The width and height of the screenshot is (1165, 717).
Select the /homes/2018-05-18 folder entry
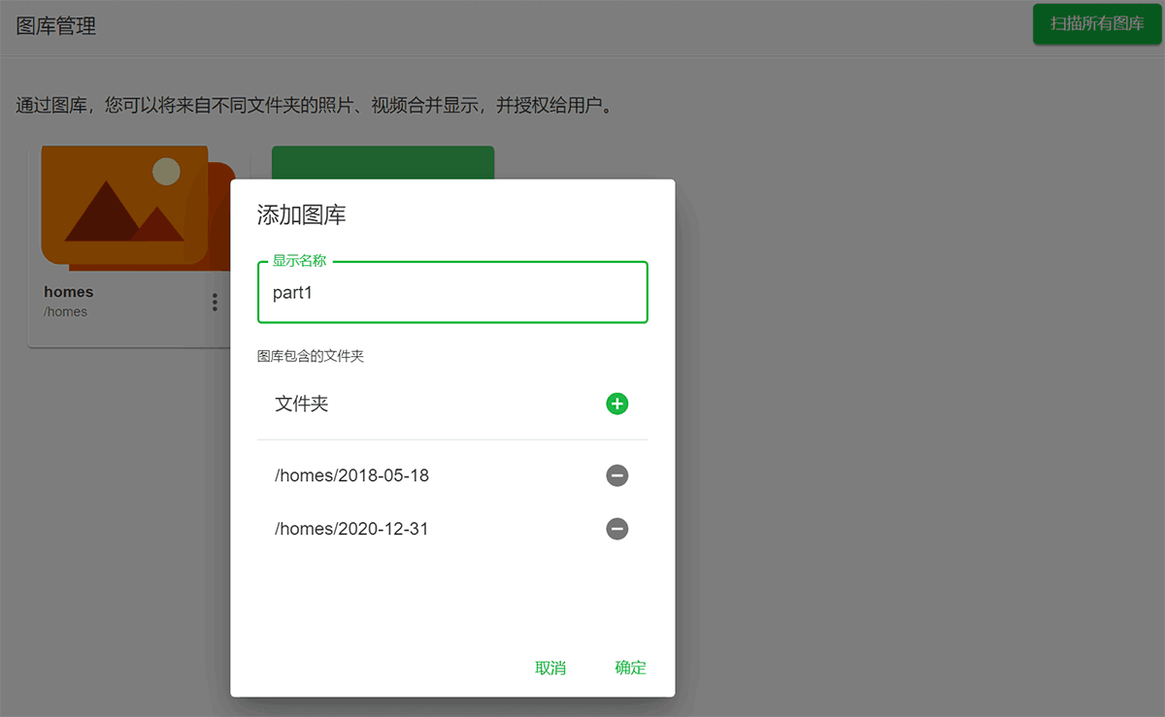pos(352,475)
